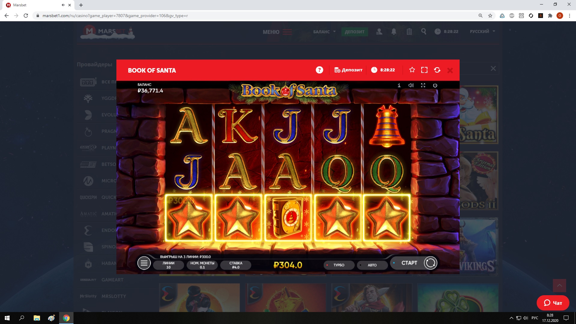Select the Endorphina provider icon
576x324 pixels.
(88, 230)
